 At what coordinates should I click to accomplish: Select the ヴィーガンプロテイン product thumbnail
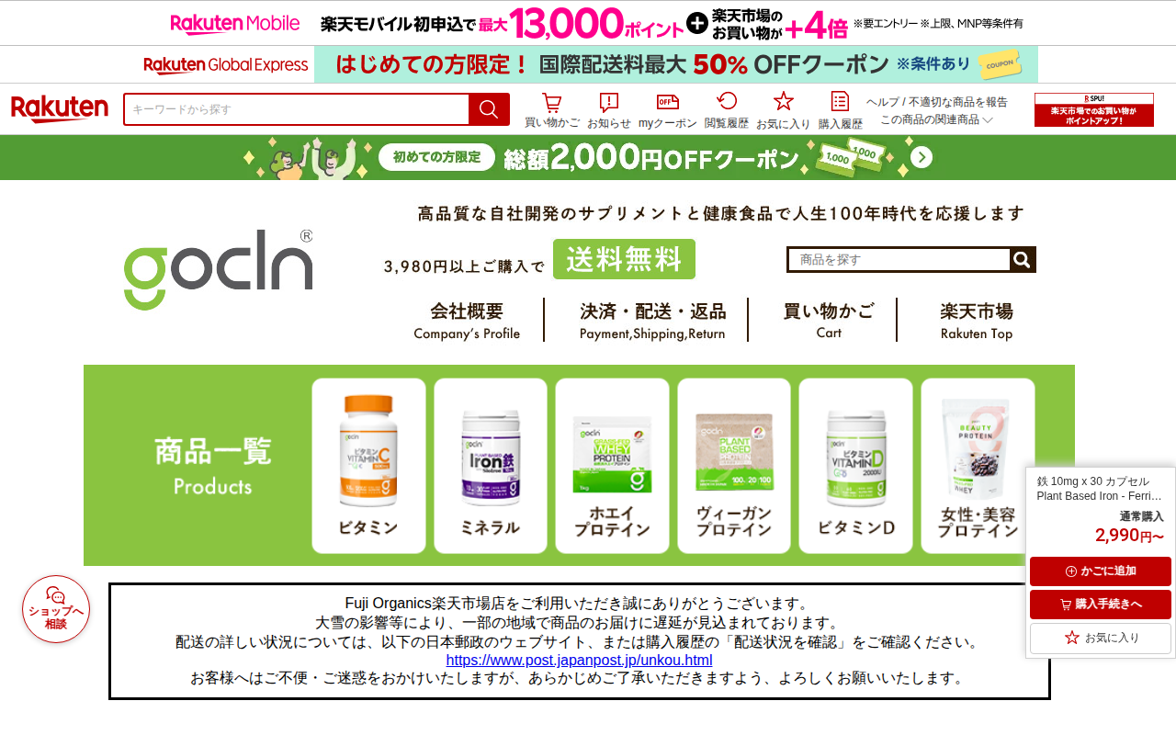click(734, 466)
